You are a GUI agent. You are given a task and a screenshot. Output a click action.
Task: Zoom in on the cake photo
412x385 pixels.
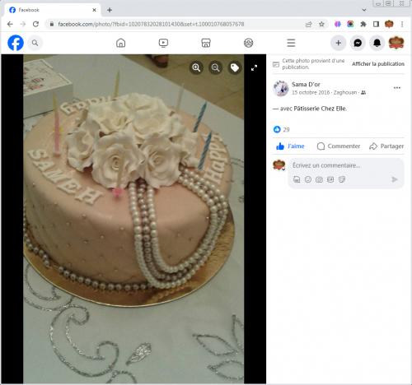click(196, 67)
